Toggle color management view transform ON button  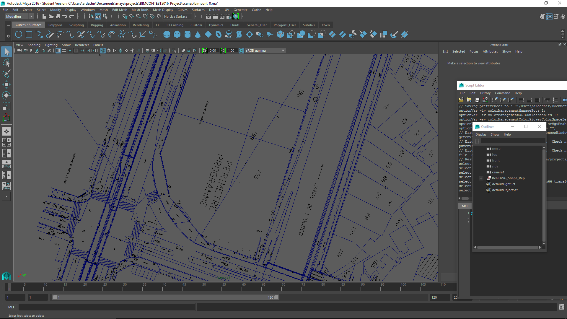point(241,51)
